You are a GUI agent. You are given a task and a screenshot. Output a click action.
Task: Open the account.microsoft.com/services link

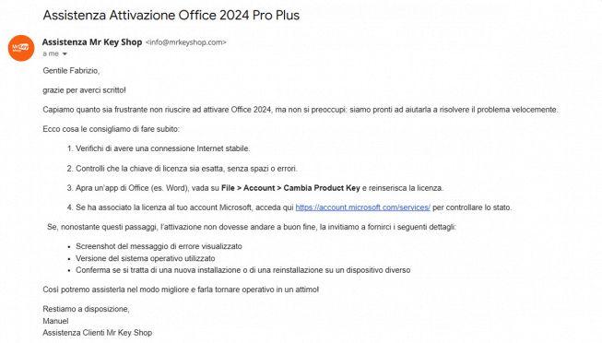coord(362,207)
